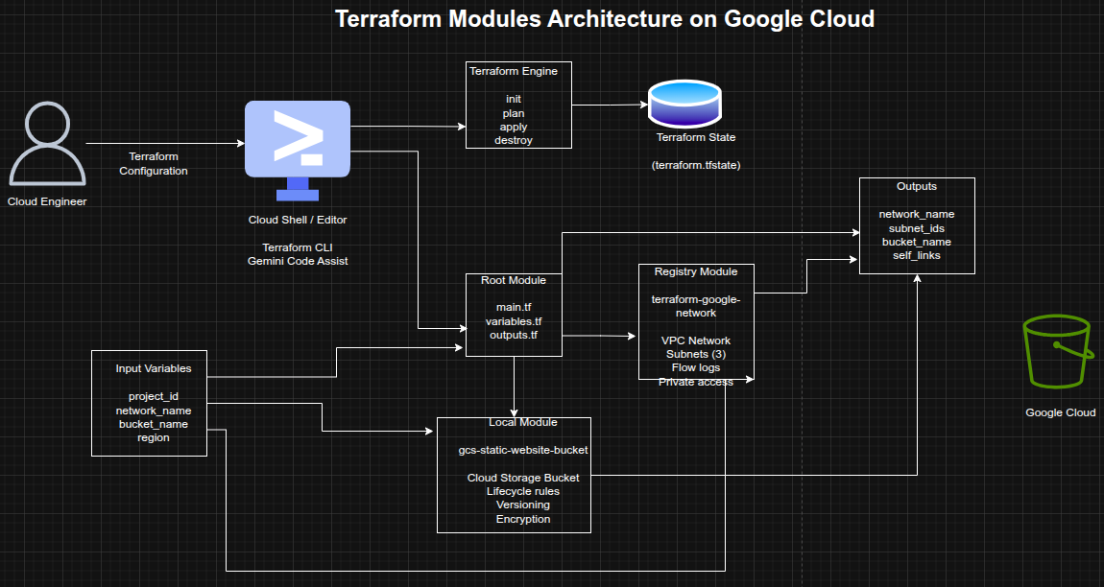This screenshot has width=1104, height=587.
Task: Select the outputs.tf entry
Action: [x=514, y=336]
